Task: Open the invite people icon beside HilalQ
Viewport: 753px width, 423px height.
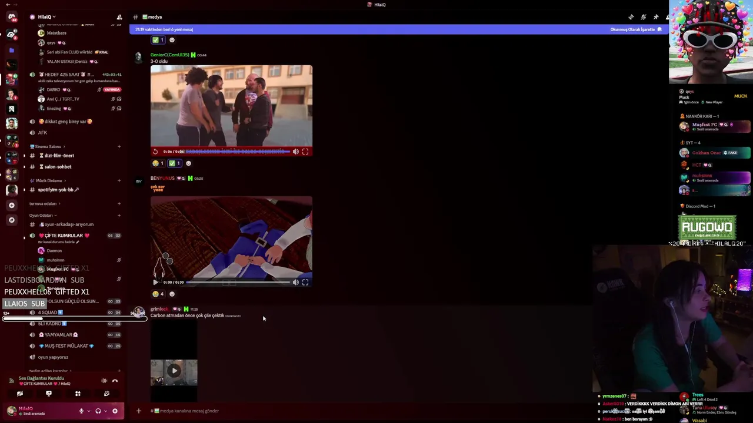Action: click(x=119, y=17)
